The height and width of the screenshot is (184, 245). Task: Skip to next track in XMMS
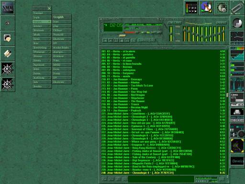(x=127, y=40)
